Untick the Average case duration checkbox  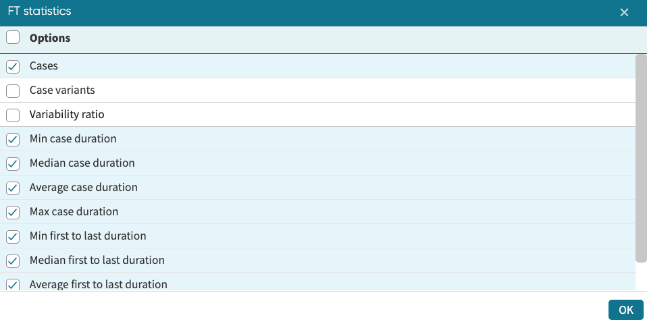(13, 188)
